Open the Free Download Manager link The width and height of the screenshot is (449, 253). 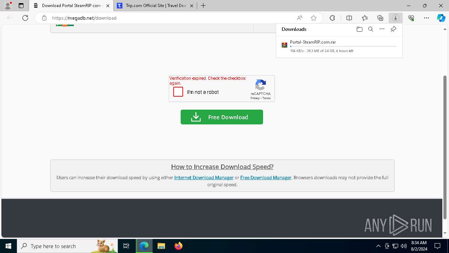tap(266, 177)
